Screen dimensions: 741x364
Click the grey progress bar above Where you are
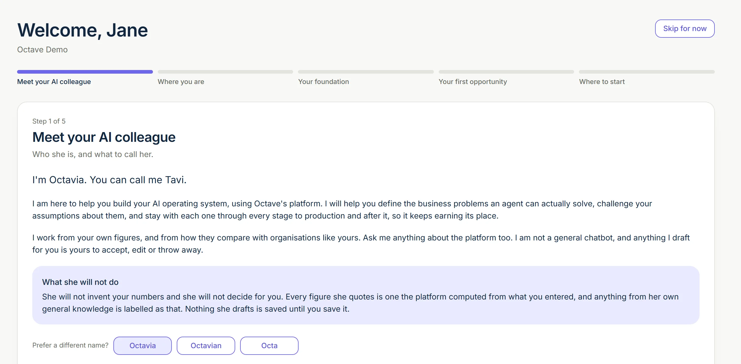[x=225, y=72]
